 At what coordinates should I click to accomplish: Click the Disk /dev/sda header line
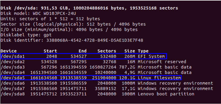(x=89, y=8)
